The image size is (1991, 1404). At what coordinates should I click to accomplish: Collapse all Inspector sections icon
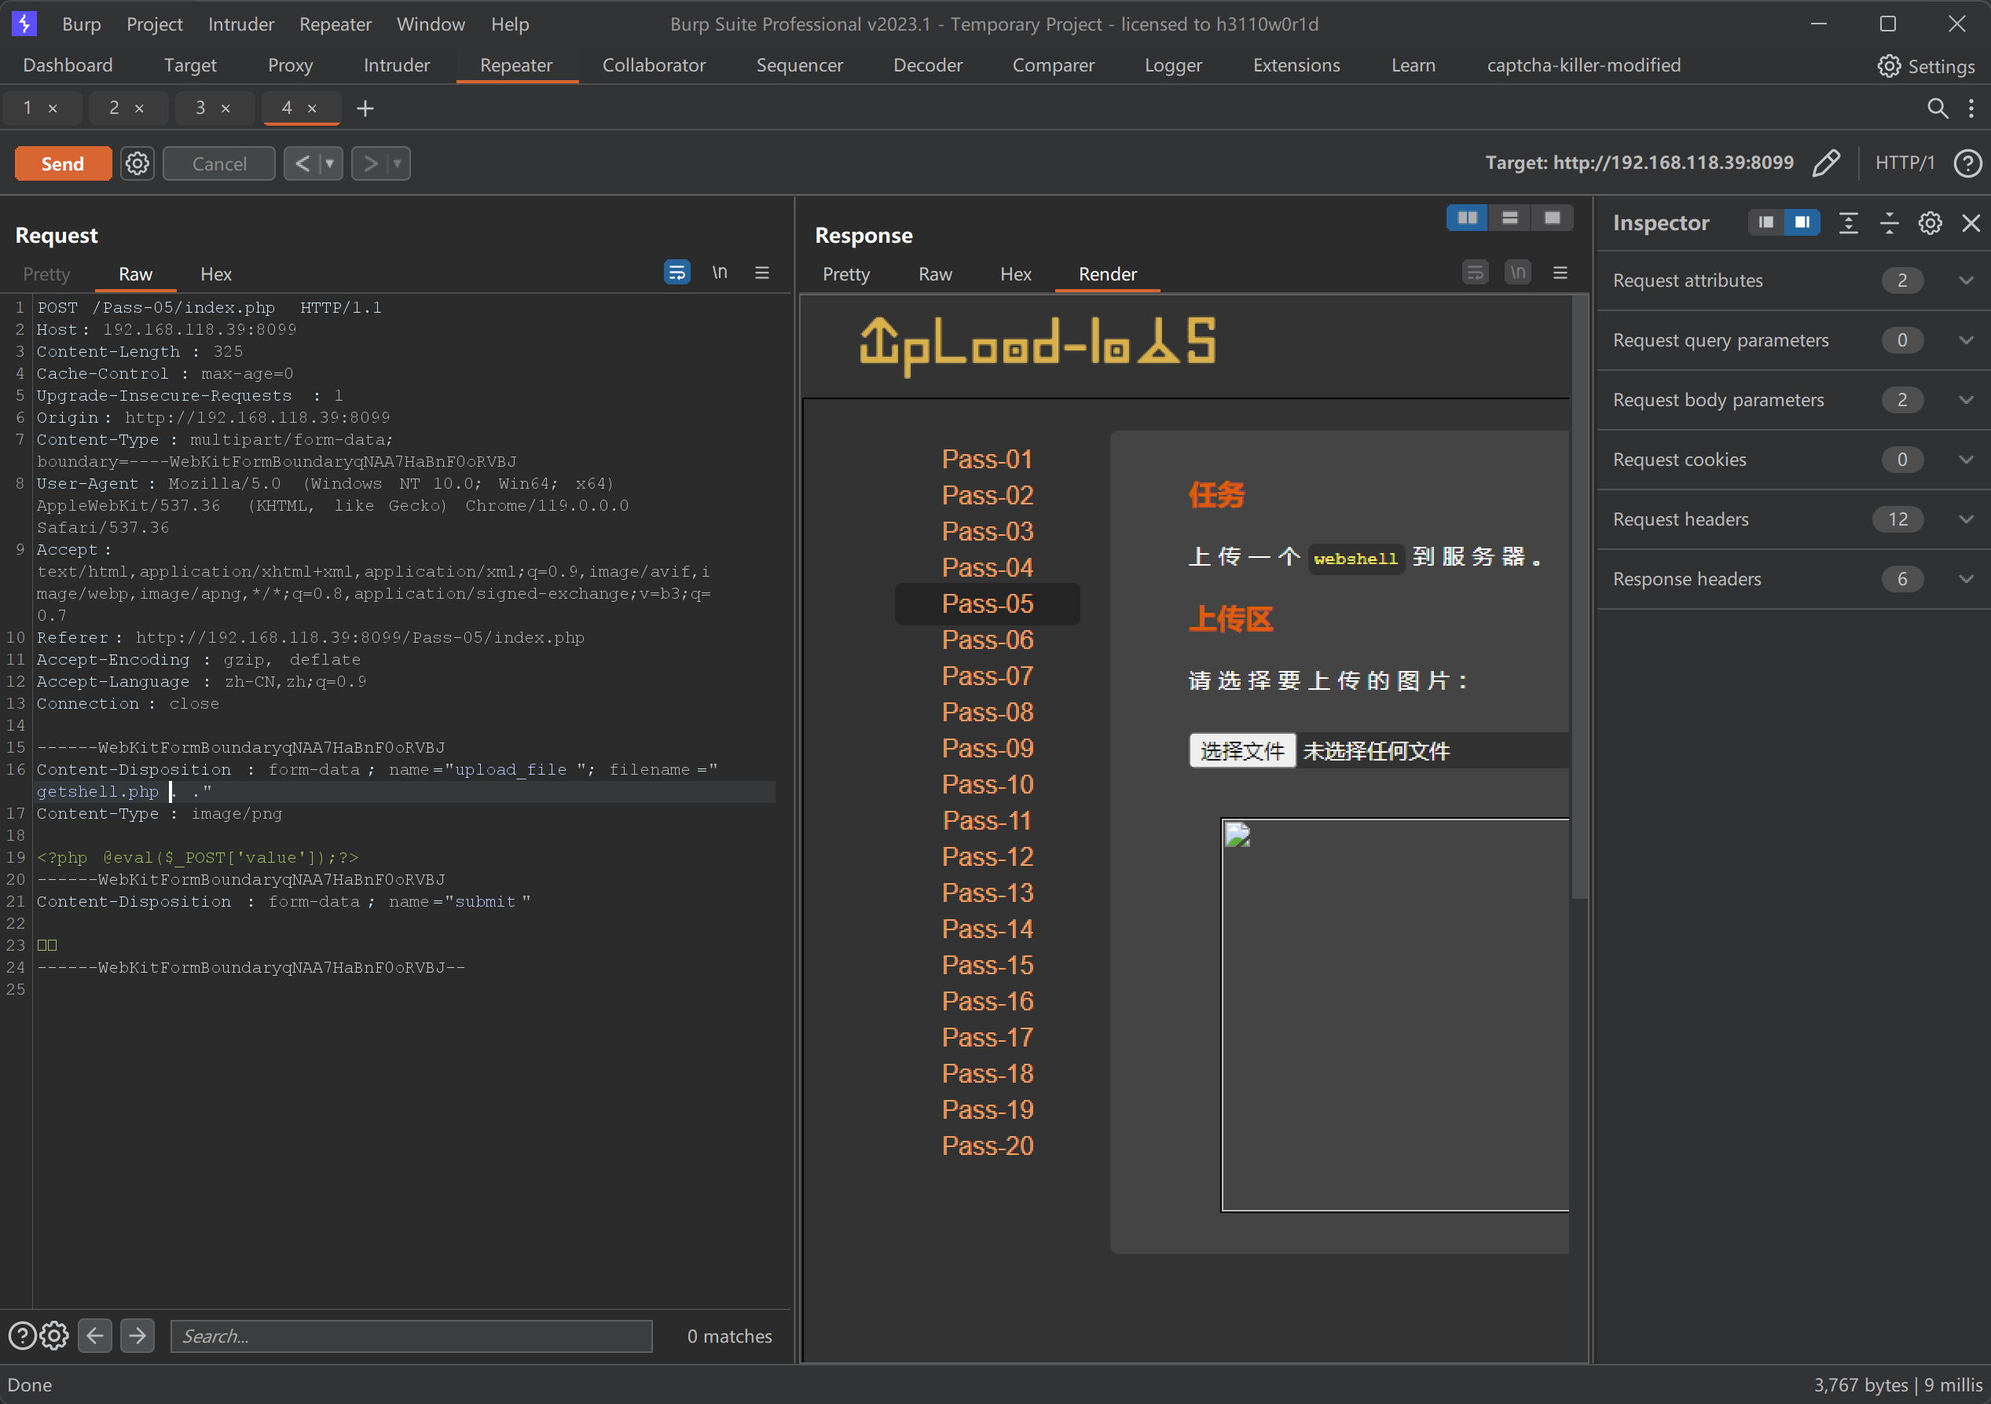(x=1889, y=223)
